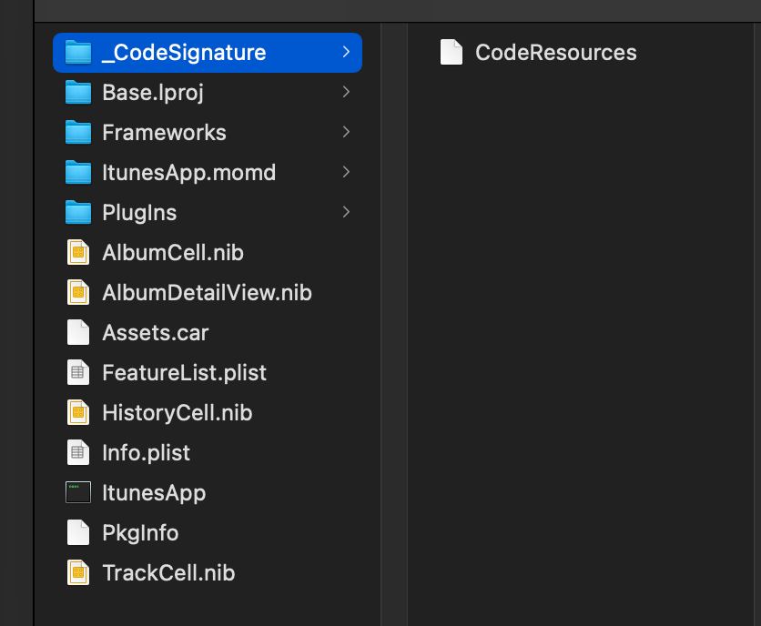The width and height of the screenshot is (761, 626).
Task: Click the Info.plist document icon
Action: (x=78, y=453)
